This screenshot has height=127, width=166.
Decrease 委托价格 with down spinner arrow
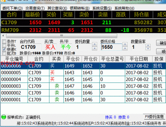point(125,48)
